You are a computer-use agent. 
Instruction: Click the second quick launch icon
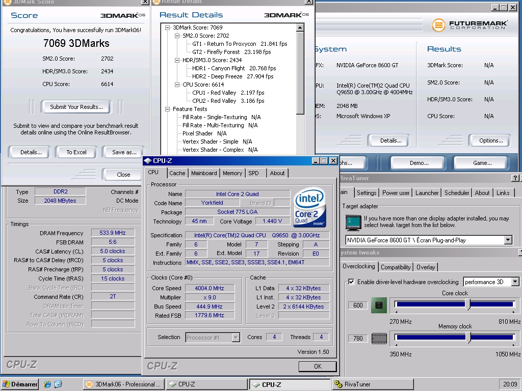(58, 384)
